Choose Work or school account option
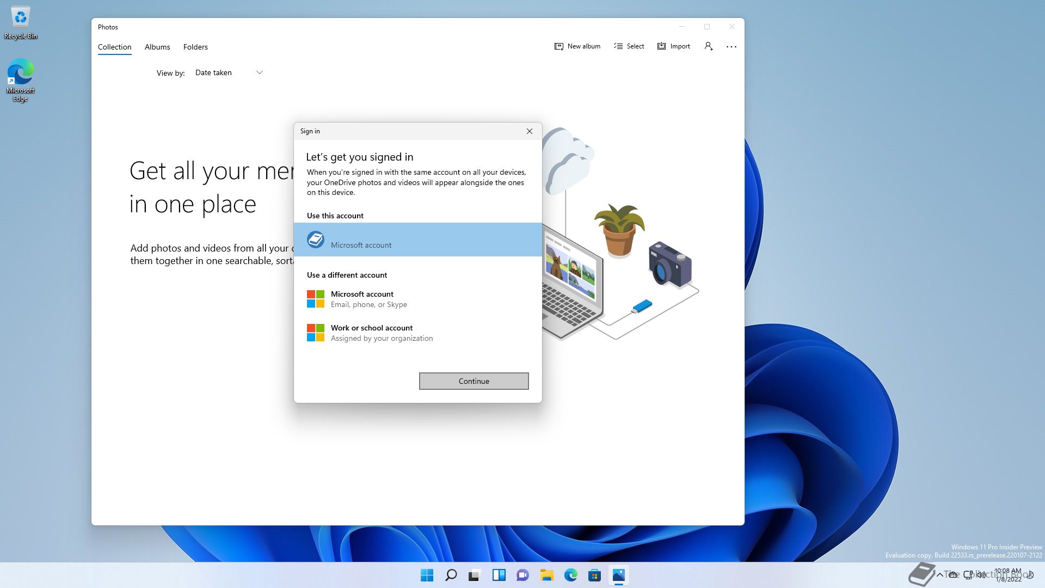 418,333
